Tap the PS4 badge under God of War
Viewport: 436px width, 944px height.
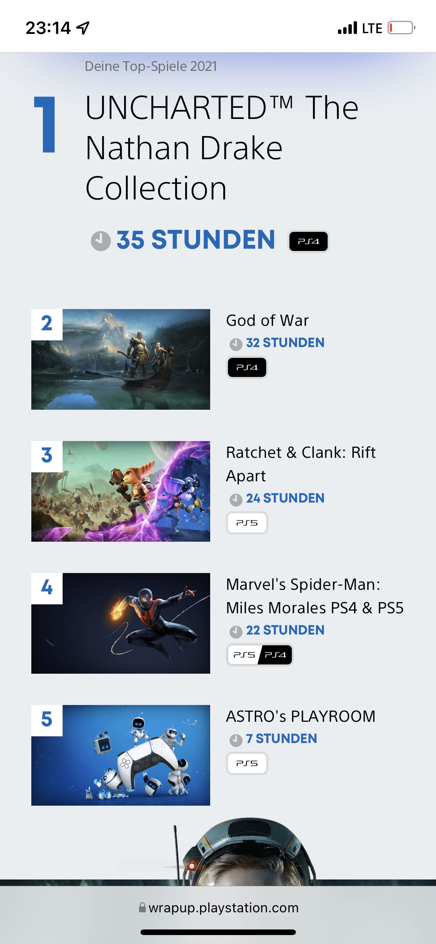[x=247, y=367]
